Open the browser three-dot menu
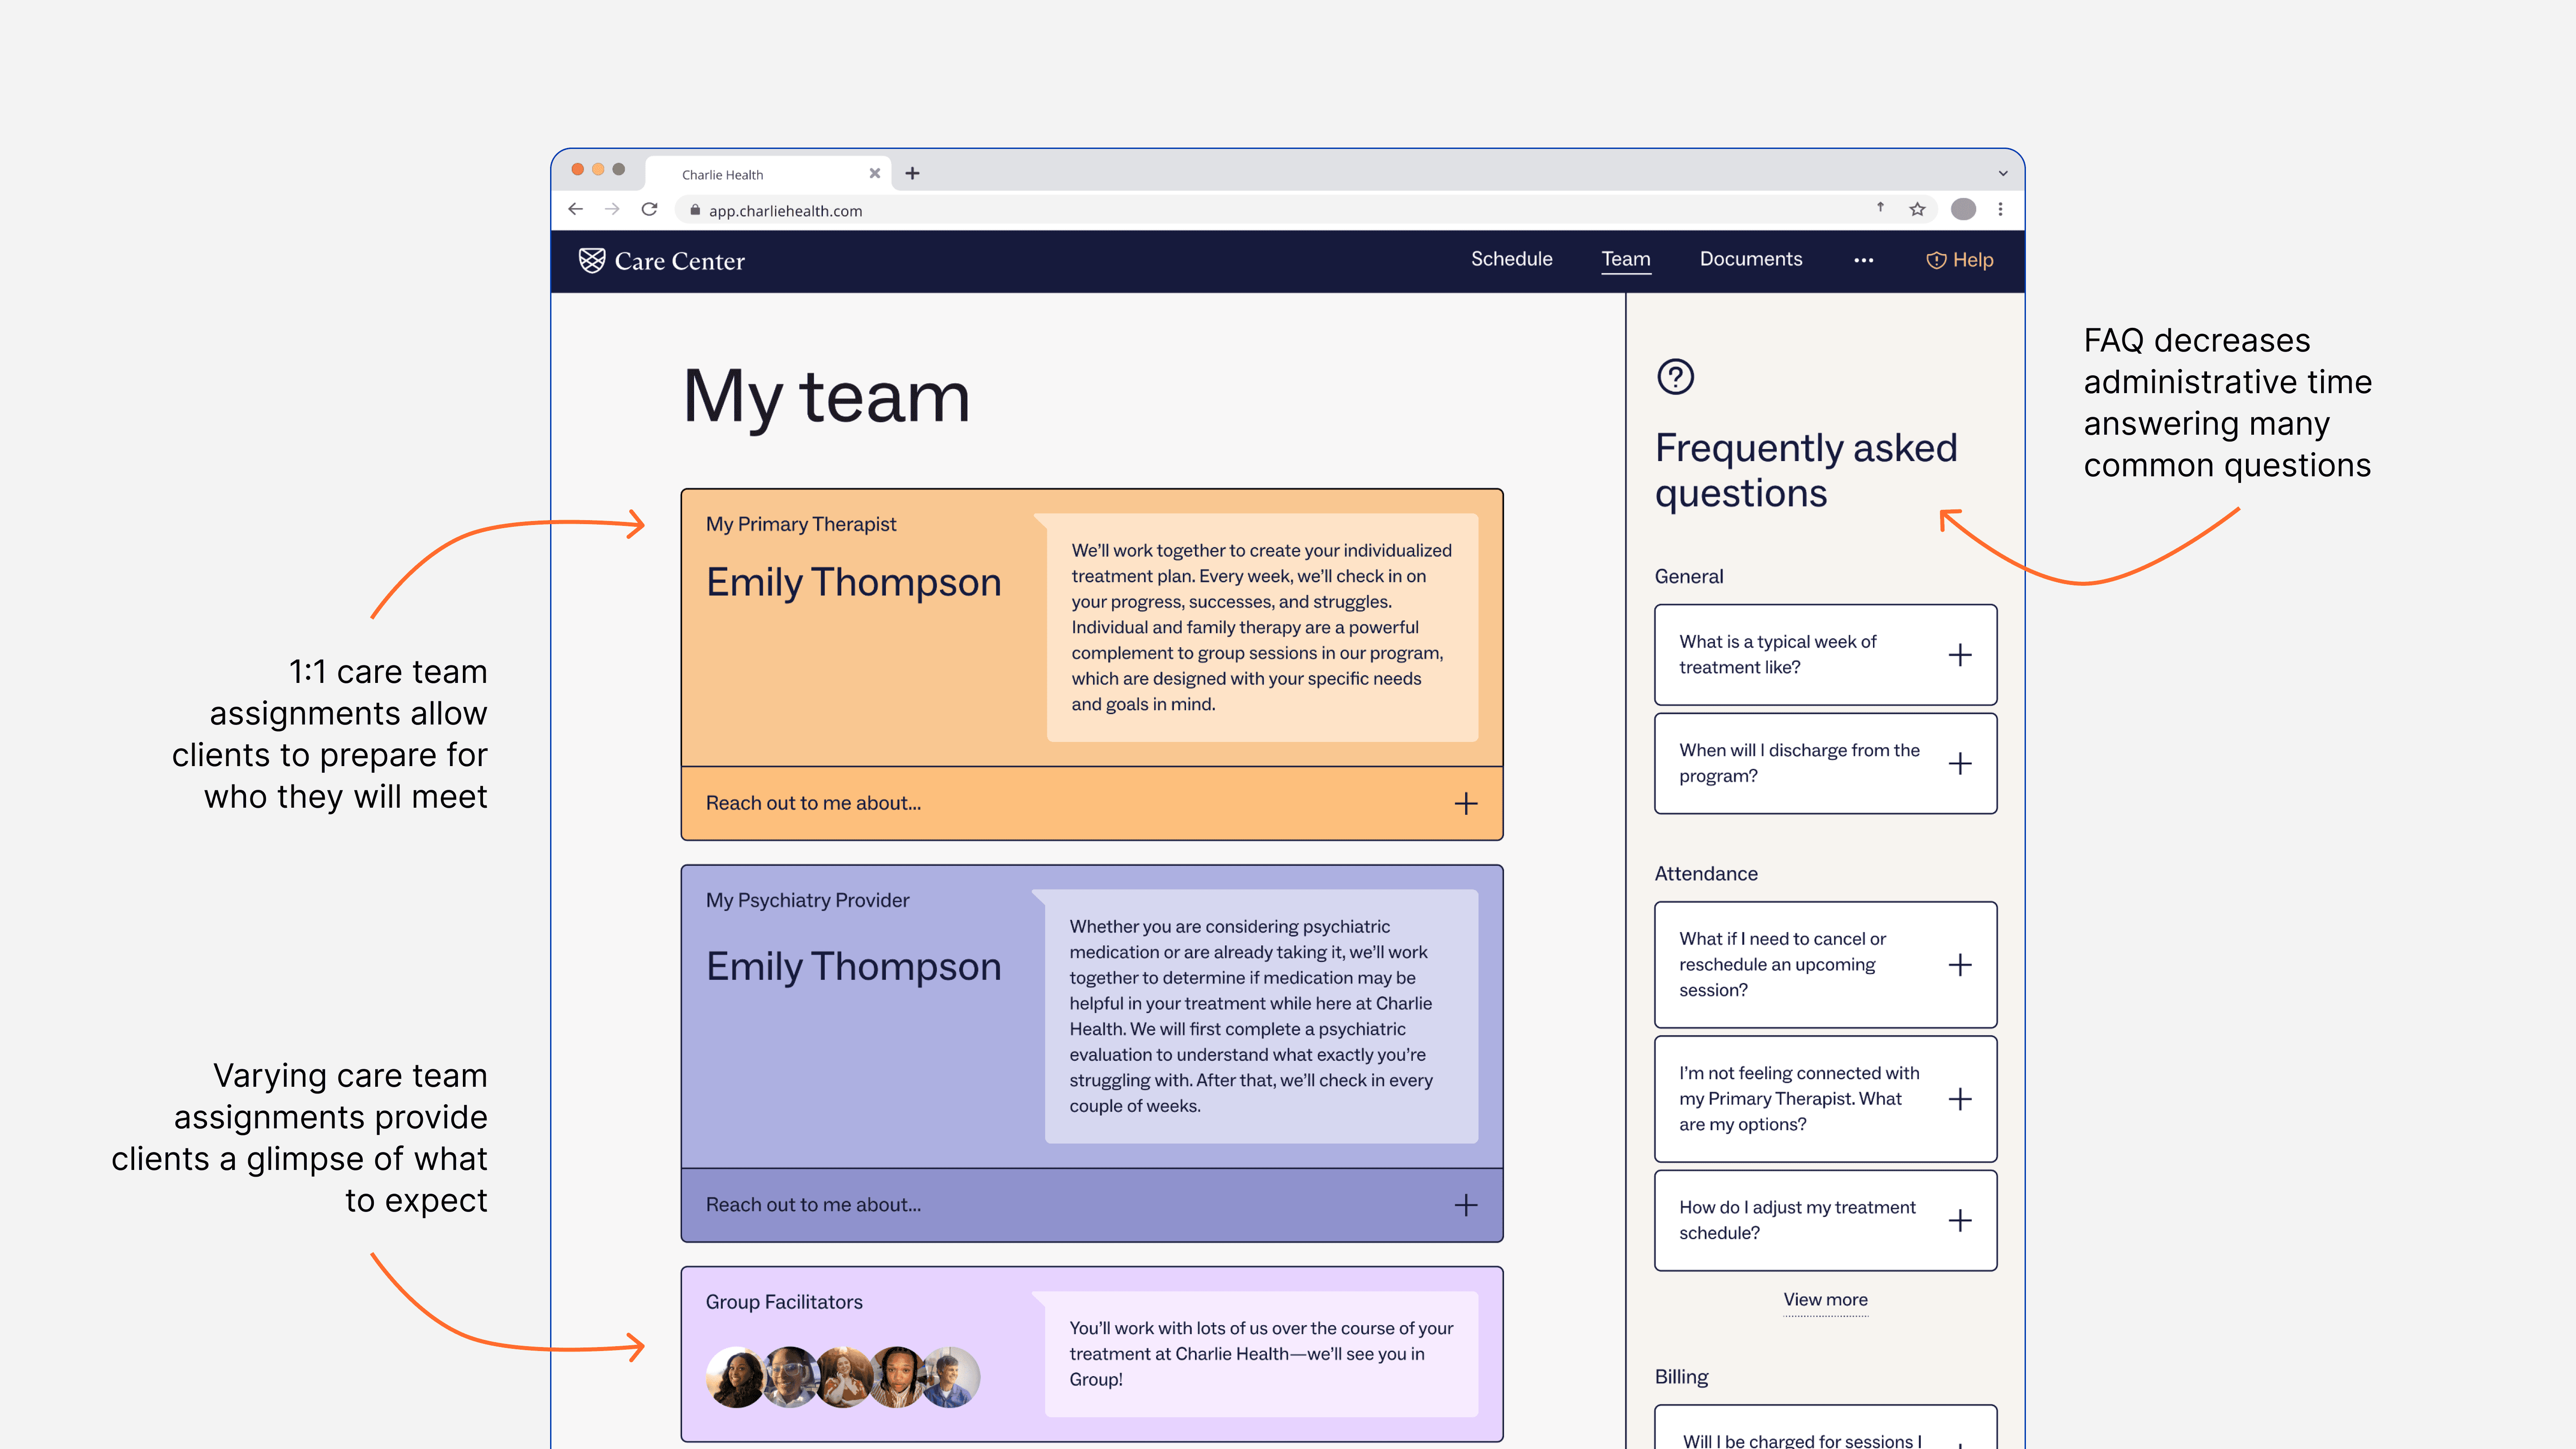 click(x=2000, y=209)
